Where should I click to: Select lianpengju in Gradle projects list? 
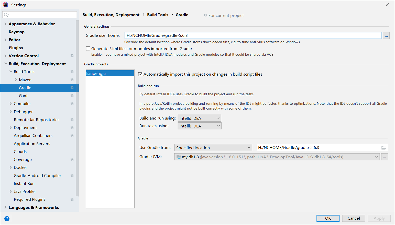110,74
